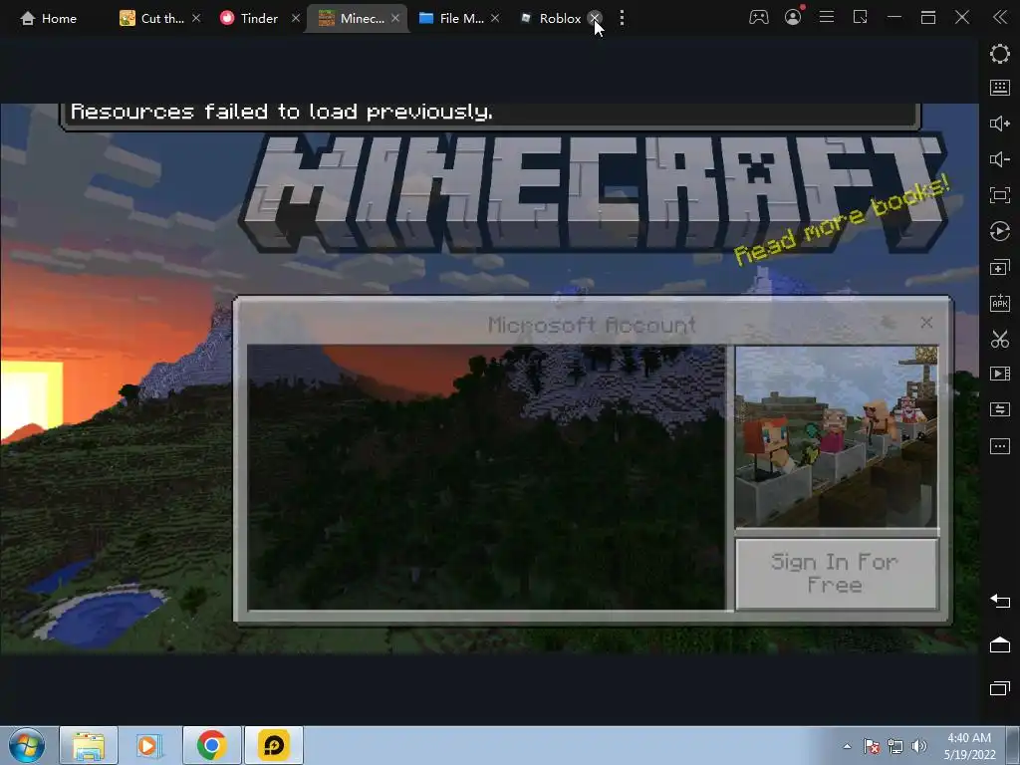Viewport: 1020px width, 765px height.
Task: Open the more options ellipsis icon in sidebar
Action: tap(1000, 446)
